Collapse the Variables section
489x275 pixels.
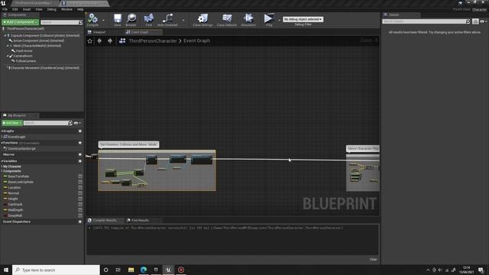click(x=2, y=161)
